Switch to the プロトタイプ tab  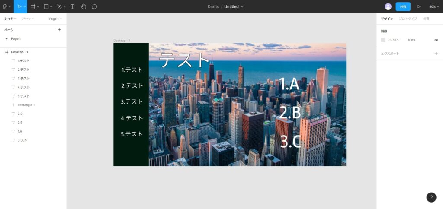pos(408,19)
